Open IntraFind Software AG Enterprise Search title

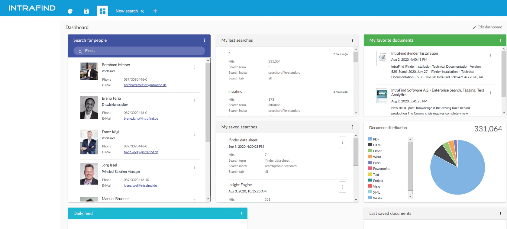(x=438, y=92)
